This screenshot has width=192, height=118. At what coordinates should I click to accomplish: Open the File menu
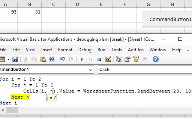click(x=3, y=50)
